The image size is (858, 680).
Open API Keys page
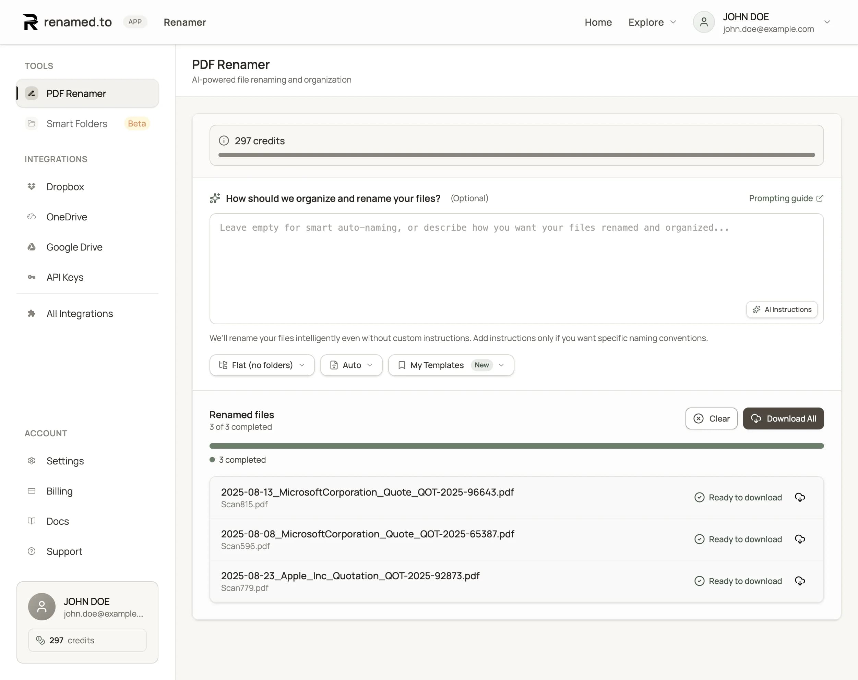coord(64,277)
